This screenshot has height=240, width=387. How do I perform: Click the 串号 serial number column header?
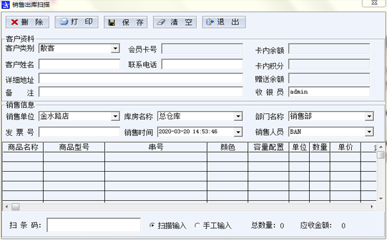coord(156,147)
